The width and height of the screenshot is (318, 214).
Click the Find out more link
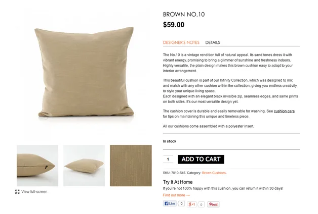(x=176, y=195)
